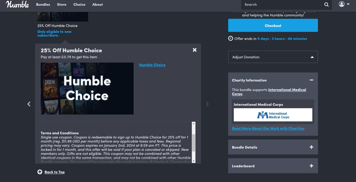This screenshot has height=182, width=356.
Task: Click the Back to Top arrow icon
Action: (x=40, y=172)
